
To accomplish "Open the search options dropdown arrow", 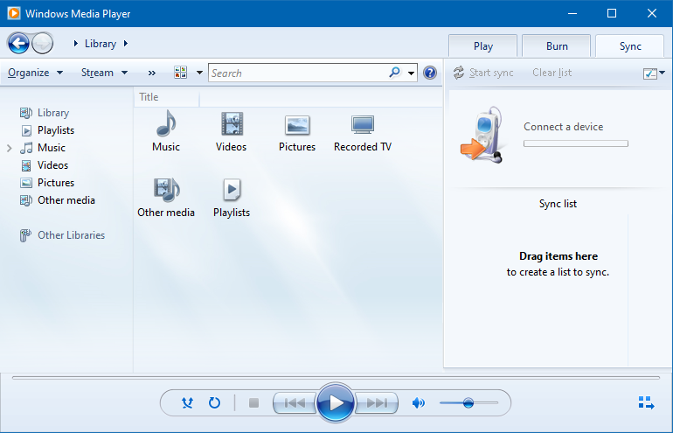I will point(411,73).
